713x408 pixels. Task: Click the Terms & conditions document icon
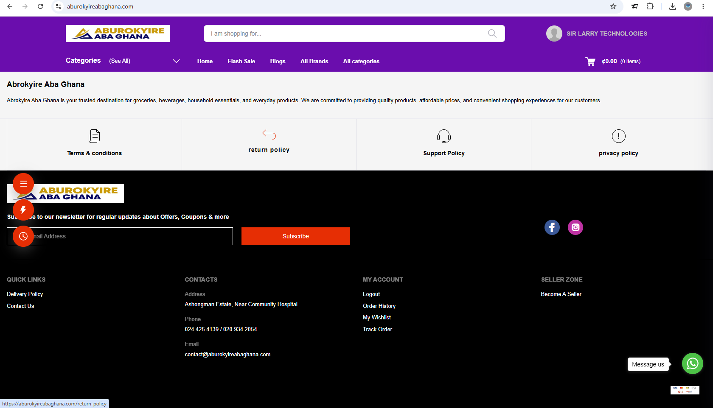pos(94,136)
